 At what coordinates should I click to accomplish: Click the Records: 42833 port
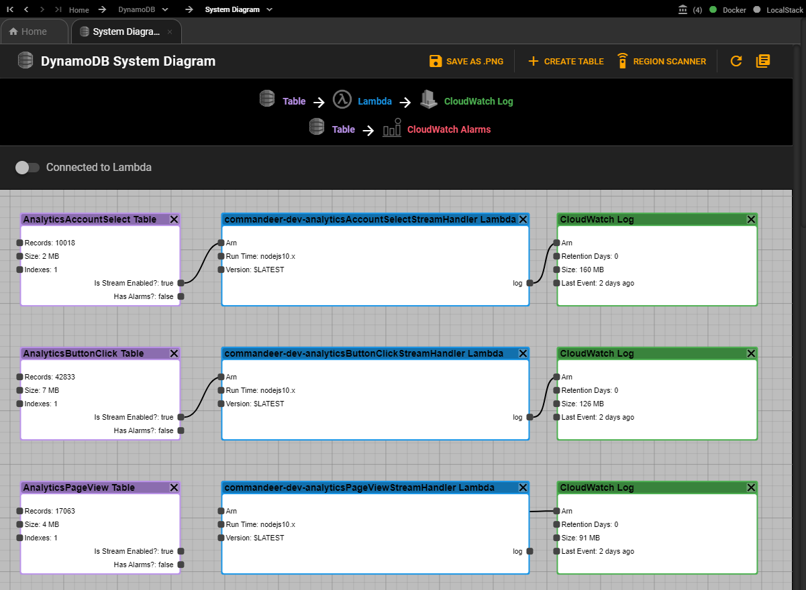[x=19, y=377]
